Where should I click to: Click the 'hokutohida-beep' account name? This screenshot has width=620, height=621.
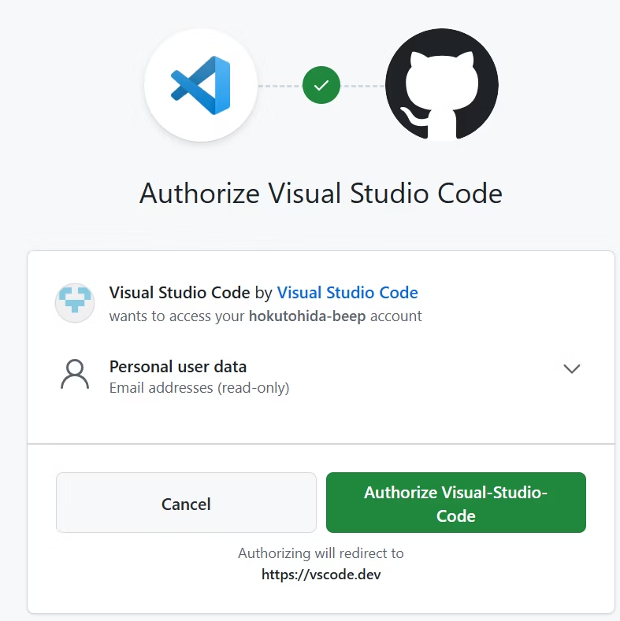click(307, 316)
